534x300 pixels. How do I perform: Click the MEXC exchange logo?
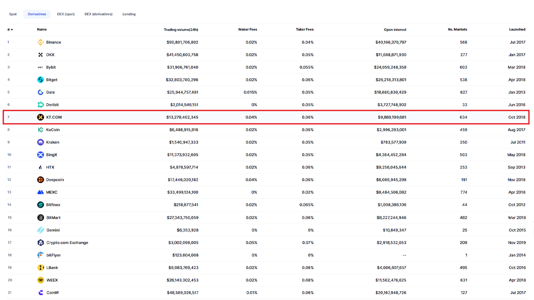click(40, 192)
